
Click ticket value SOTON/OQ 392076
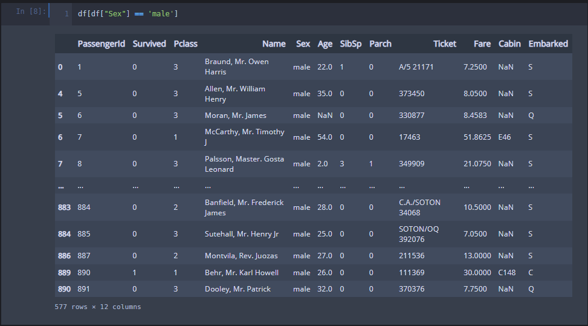pos(419,234)
